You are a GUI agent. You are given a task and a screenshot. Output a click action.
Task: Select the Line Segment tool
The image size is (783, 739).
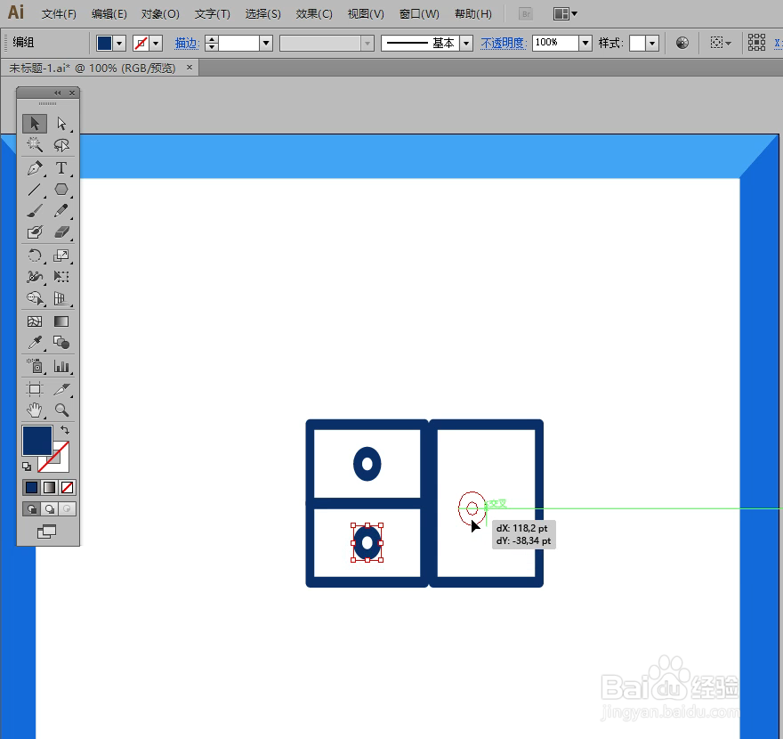(x=35, y=190)
